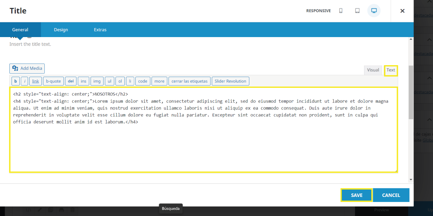The image size is (433, 216).
Task: Click the dialog's vertical scrollbar
Action: (411, 92)
